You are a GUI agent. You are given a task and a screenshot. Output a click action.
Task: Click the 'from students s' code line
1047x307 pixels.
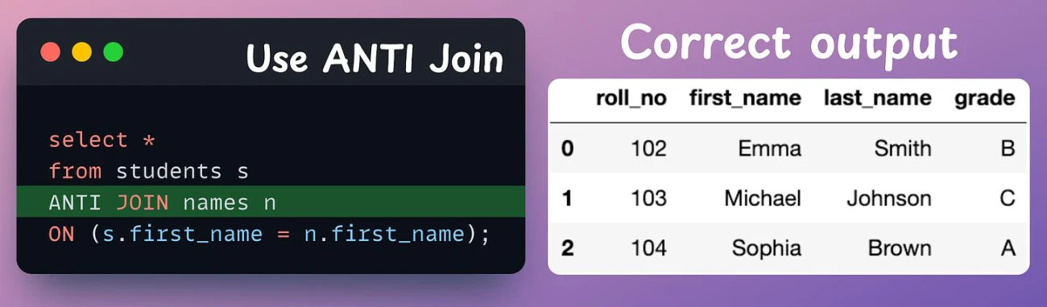(148, 171)
